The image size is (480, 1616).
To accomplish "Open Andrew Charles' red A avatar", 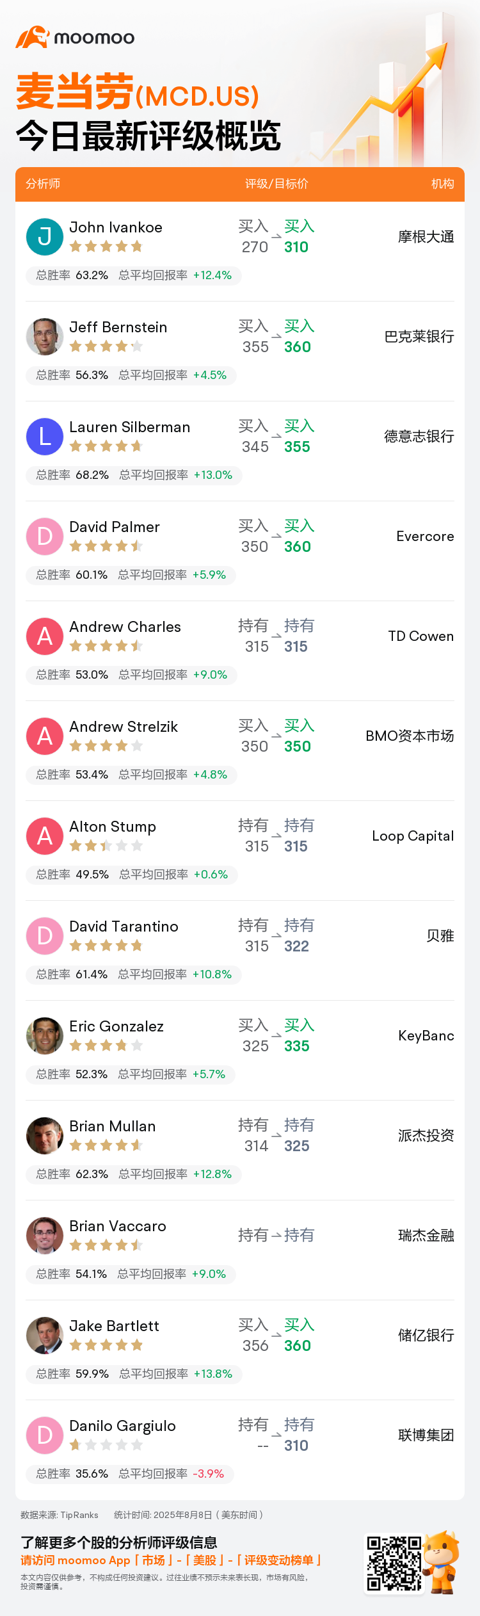I will (x=45, y=636).
